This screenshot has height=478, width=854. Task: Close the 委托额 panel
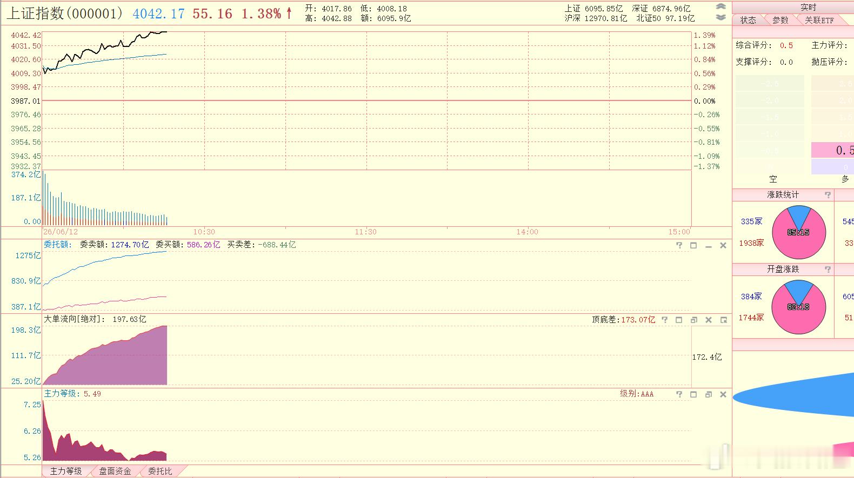723,245
